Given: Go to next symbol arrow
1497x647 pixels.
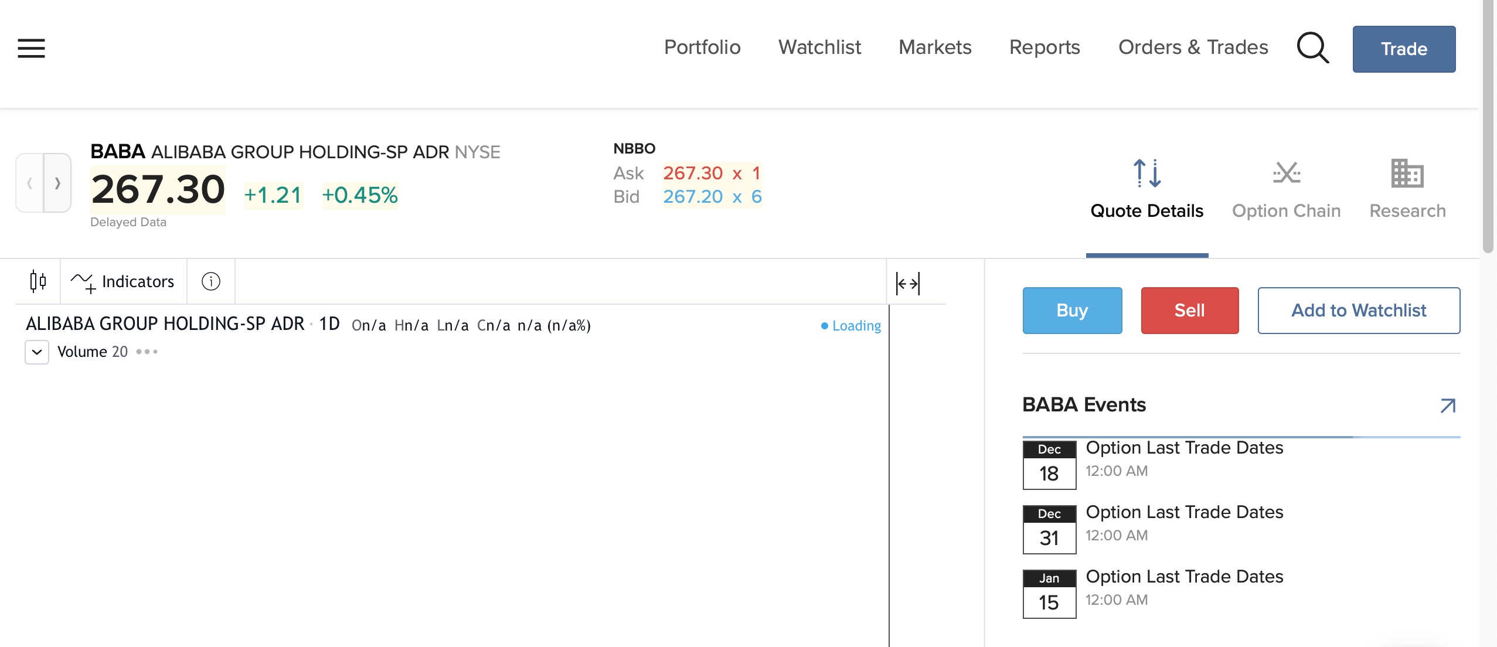Looking at the screenshot, I should pos(57,183).
